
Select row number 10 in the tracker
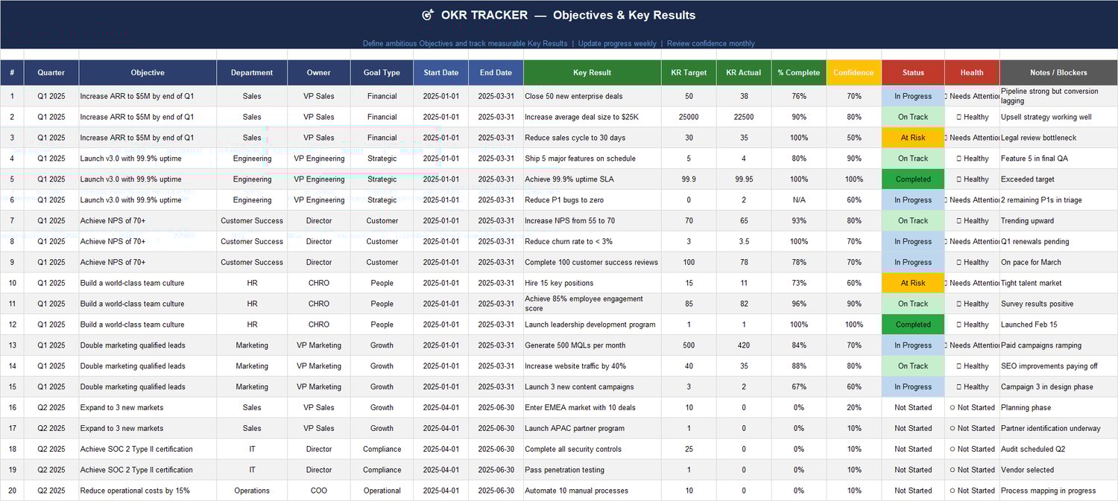pyautogui.click(x=12, y=283)
